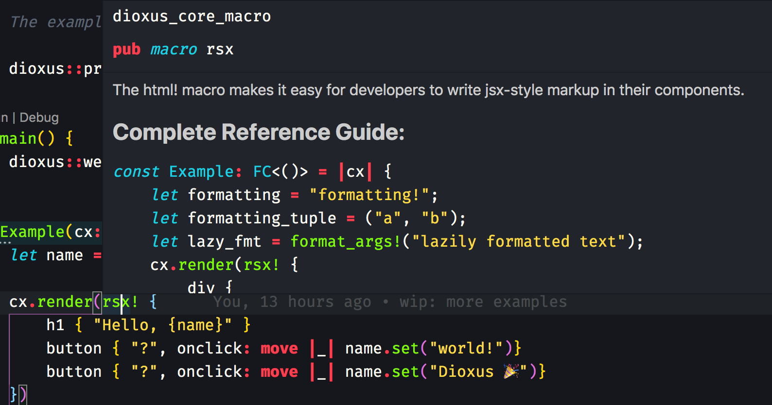772x405 pixels.
Task: Click the h1 "Hello, {name}" line
Action: pos(148,325)
